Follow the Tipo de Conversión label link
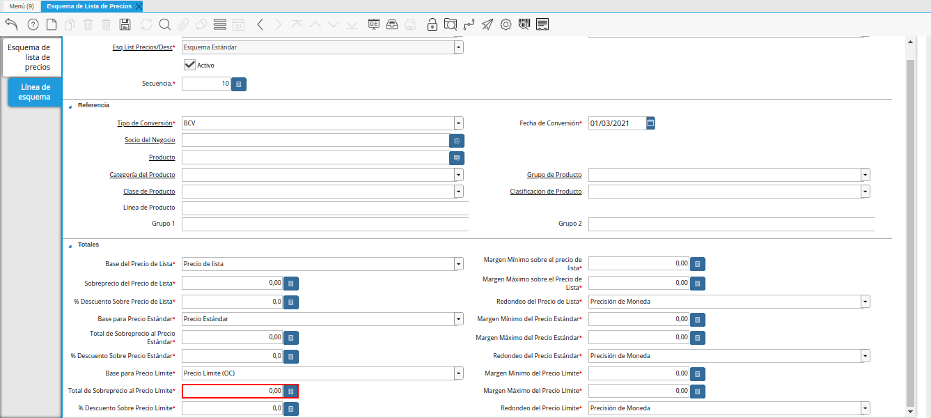Screen dimensions: 931x418 point(144,123)
